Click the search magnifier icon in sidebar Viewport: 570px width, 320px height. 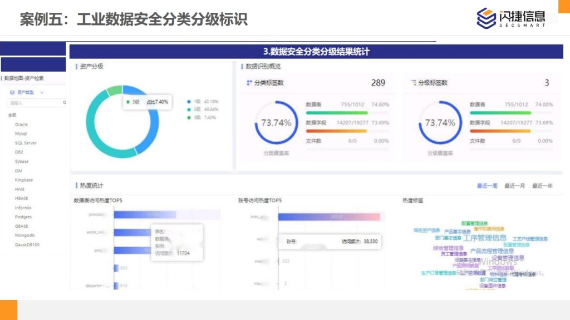[x=65, y=103]
